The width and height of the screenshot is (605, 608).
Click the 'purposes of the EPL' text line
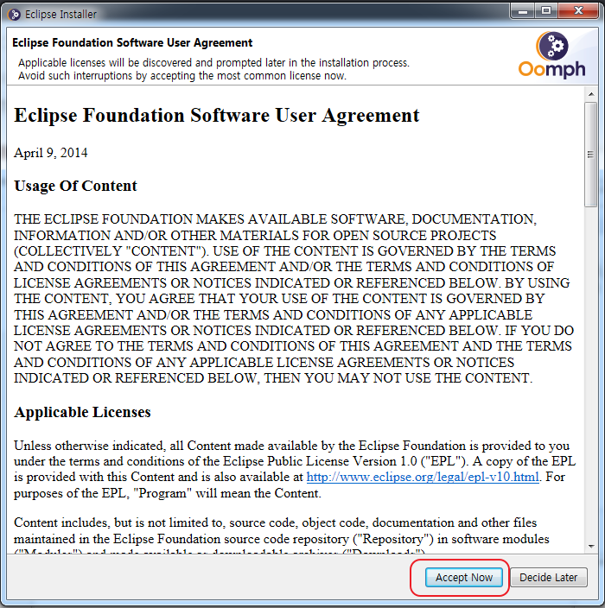click(x=168, y=493)
